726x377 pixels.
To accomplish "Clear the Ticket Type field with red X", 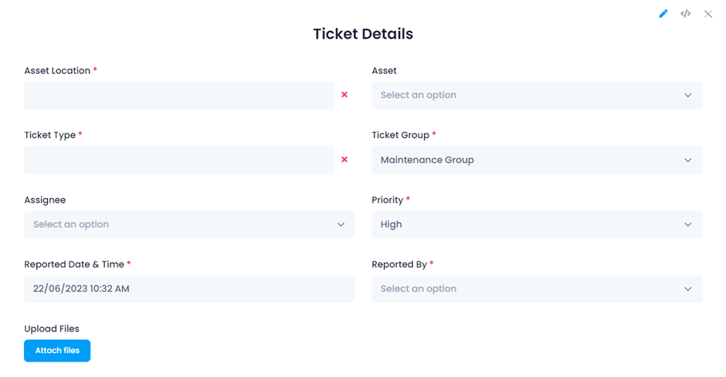I will (344, 160).
